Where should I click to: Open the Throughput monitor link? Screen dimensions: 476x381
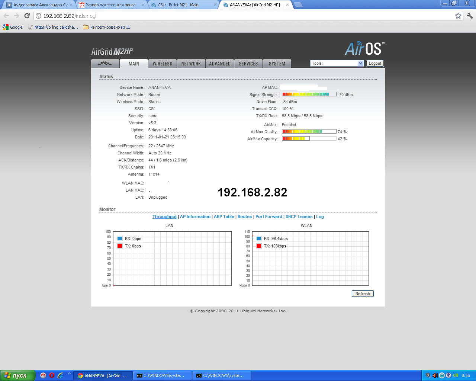pyautogui.click(x=164, y=217)
